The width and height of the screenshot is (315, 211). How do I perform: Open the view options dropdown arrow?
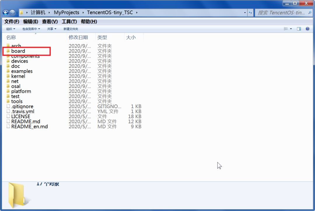291,29
